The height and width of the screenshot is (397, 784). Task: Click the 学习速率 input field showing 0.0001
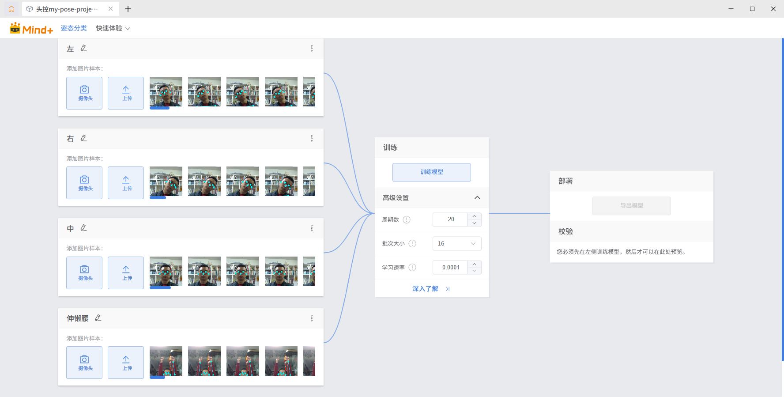click(450, 267)
